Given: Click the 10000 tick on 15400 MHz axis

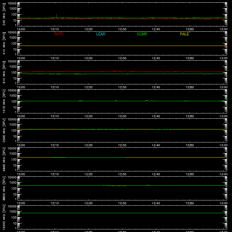Looking at the screenshot, I should [x=12, y=206].
